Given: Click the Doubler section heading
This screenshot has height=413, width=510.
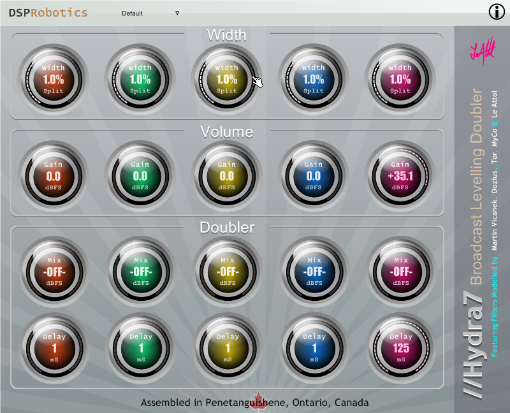Looking at the screenshot, I should [227, 228].
